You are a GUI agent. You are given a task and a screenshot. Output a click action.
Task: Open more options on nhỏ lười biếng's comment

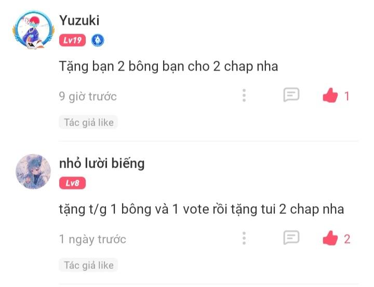244,238
